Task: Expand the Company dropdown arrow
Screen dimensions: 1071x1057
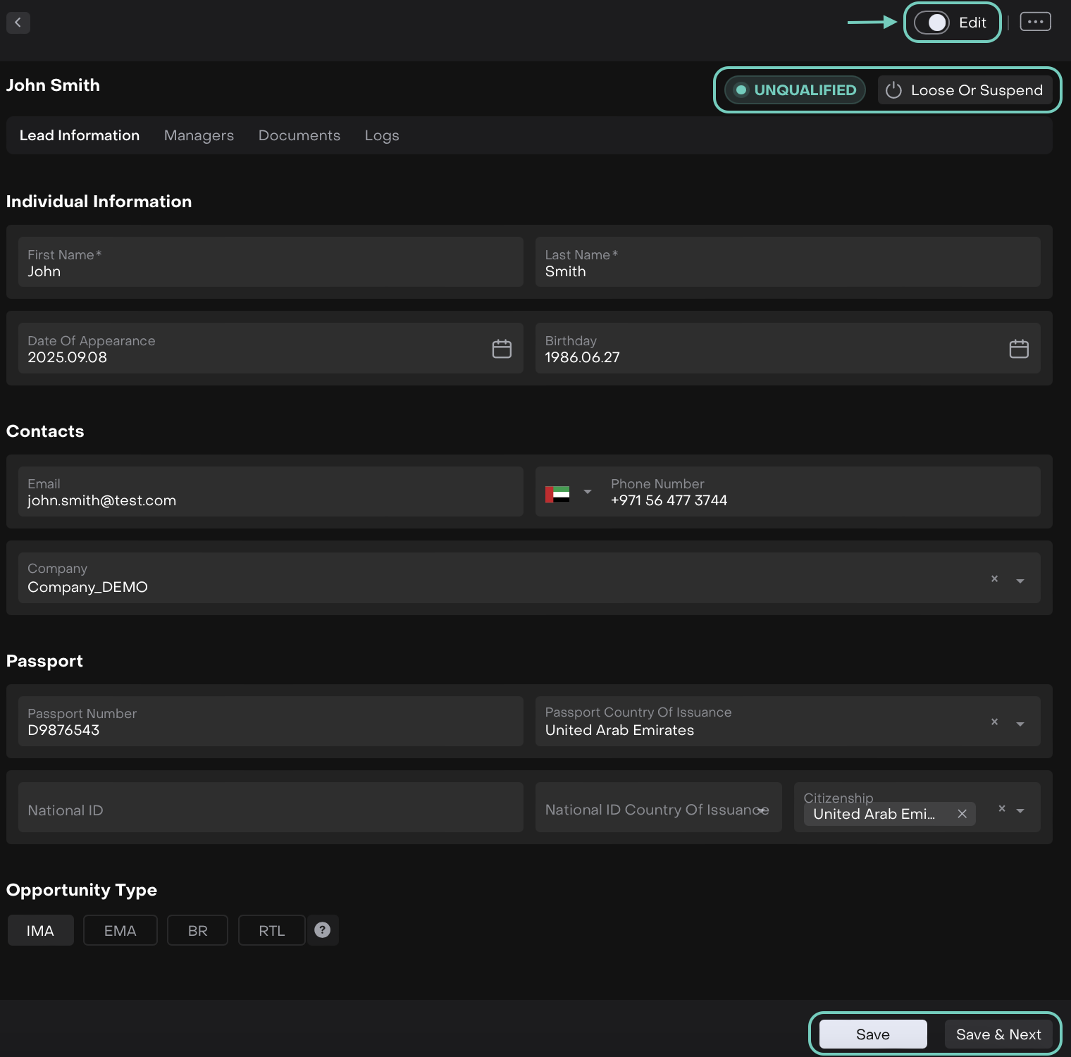Action: pyautogui.click(x=1020, y=581)
